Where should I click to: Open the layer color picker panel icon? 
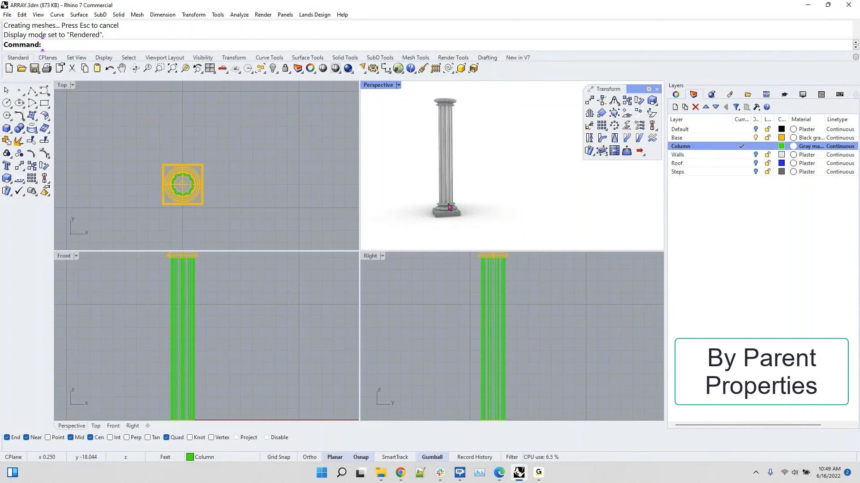point(676,94)
